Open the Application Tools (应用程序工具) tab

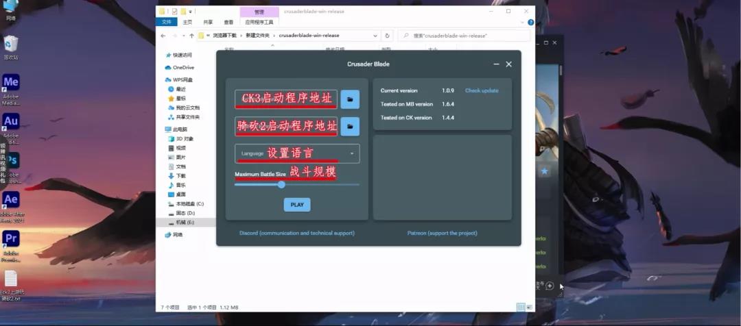(x=259, y=22)
